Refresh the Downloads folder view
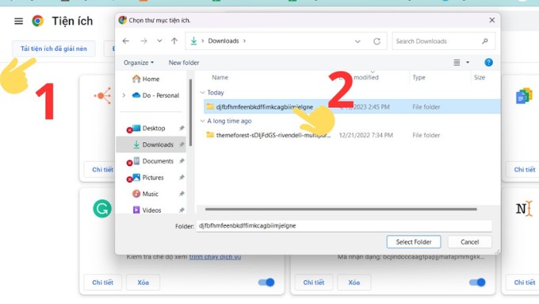This screenshot has height=304, width=539. [377, 41]
